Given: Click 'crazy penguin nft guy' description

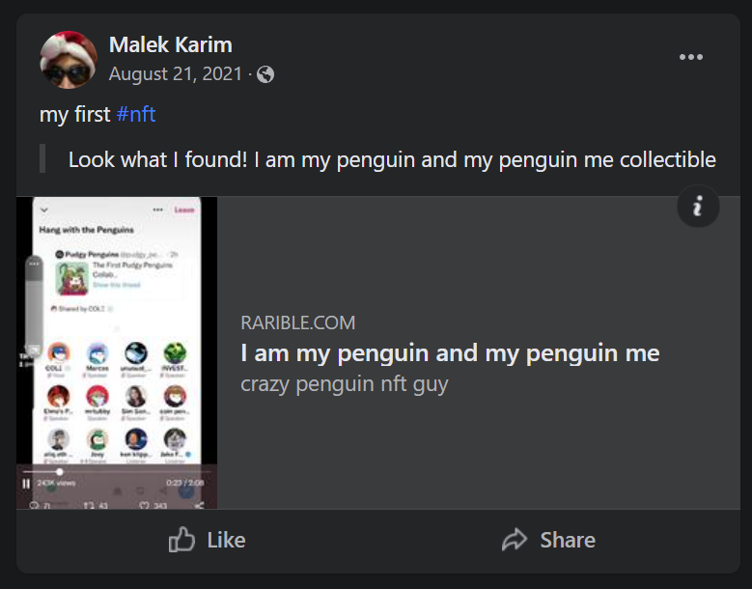Looking at the screenshot, I should pos(344,384).
